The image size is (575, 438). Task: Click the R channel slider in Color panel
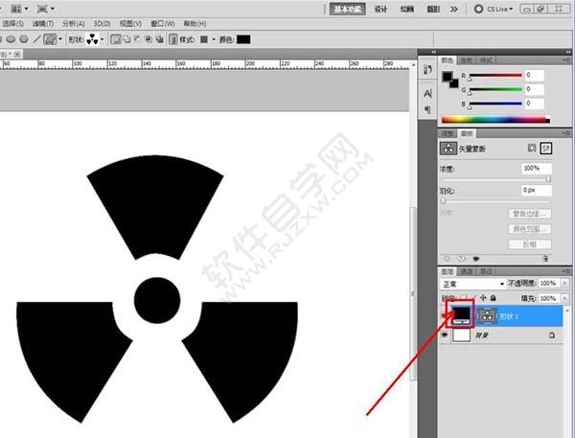pos(495,75)
